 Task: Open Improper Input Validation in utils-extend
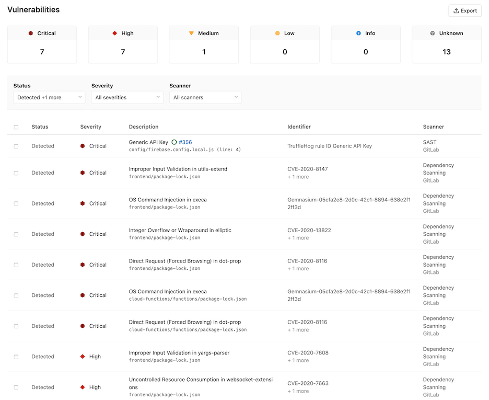point(178,169)
